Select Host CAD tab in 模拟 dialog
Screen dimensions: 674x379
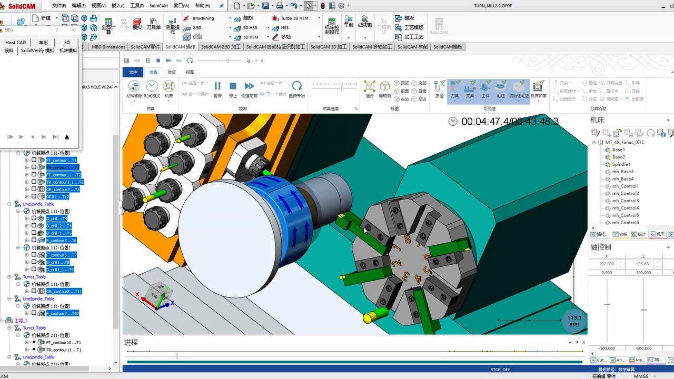click(15, 43)
